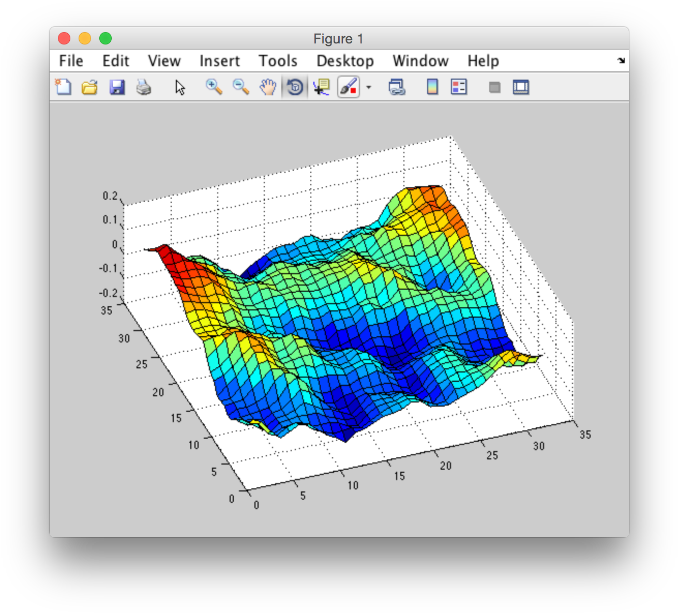Open a new figure with the New Figure icon
Image resolution: width=678 pixels, height=613 pixels.
(x=62, y=87)
